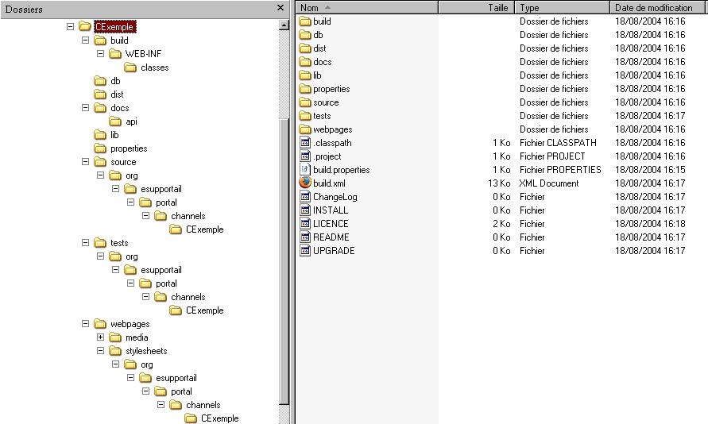Sort files by the Nom column header

point(366,7)
